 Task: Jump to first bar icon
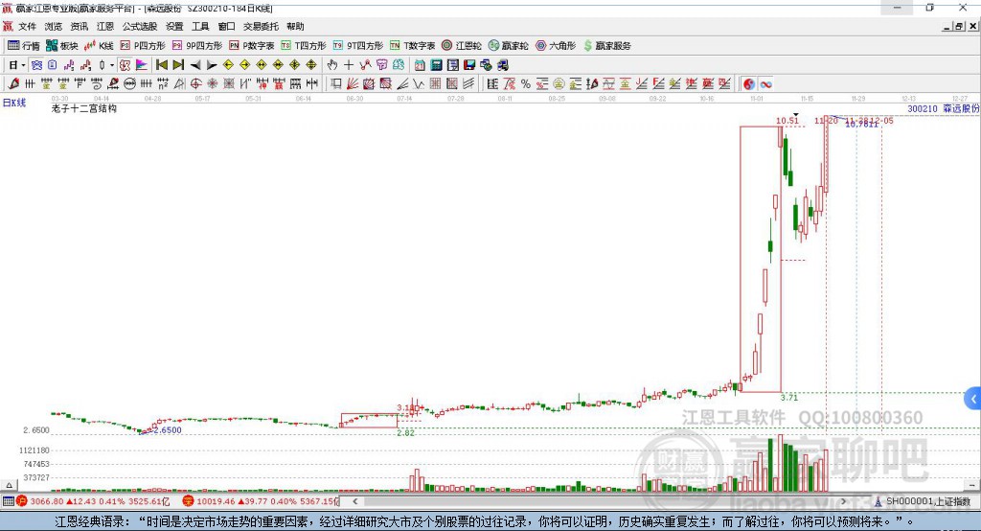tap(162, 65)
